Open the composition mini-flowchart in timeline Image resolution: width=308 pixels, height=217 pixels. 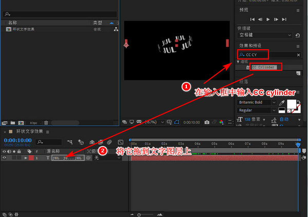pos(70,142)
